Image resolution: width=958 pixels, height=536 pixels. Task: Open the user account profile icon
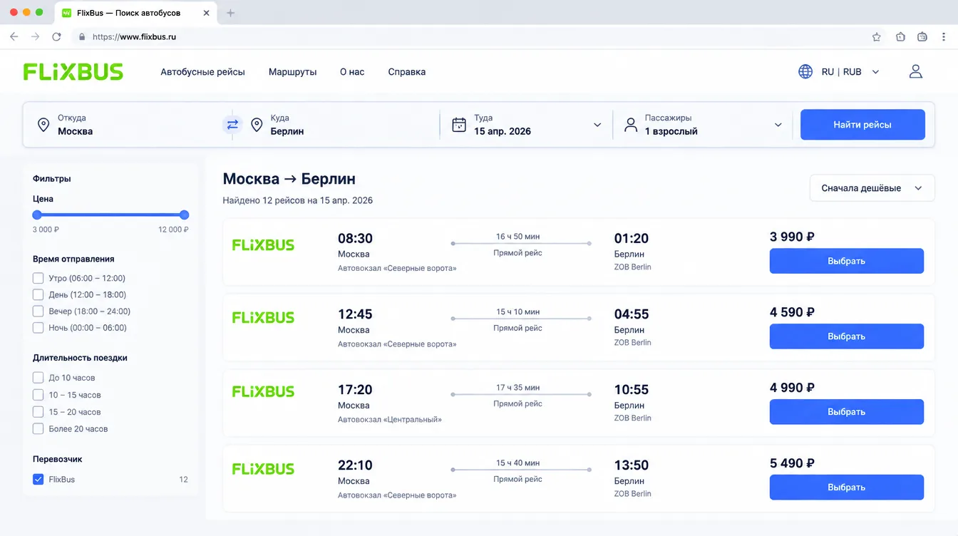(x=916, y=71)
